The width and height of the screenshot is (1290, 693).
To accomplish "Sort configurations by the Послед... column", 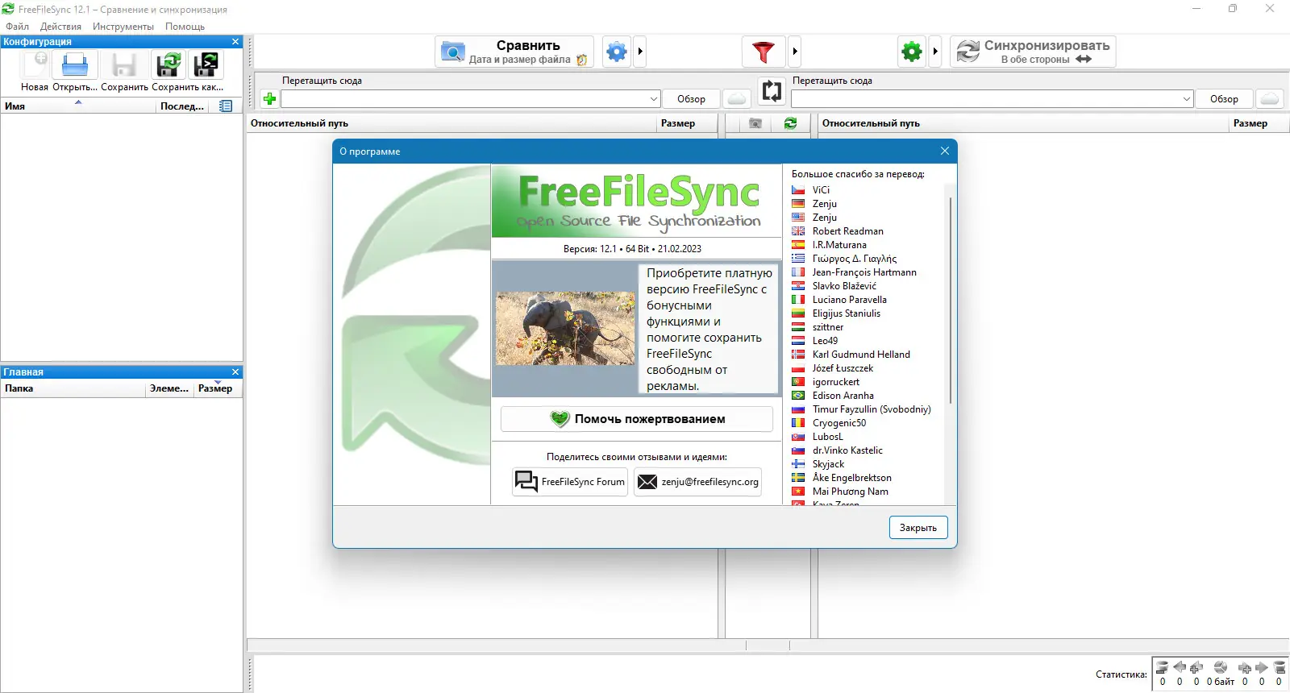I will [182, 106].
